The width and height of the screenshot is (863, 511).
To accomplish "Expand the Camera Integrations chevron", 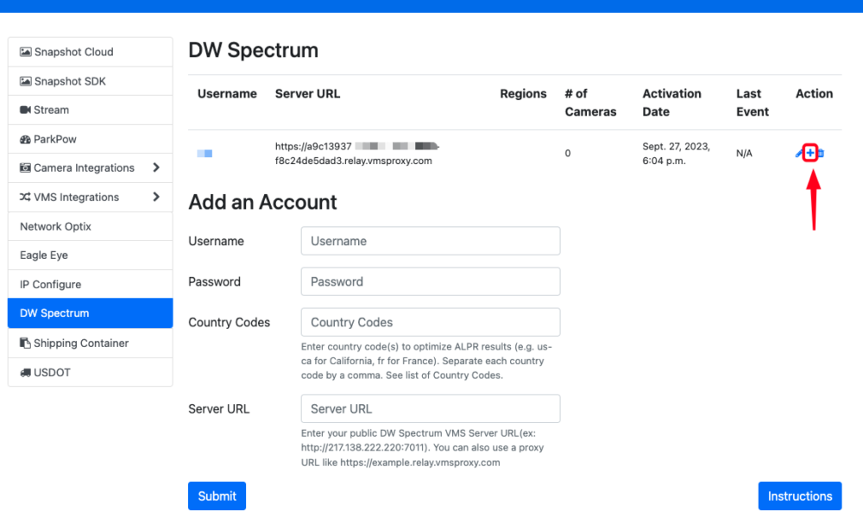I will click(x=156, y=167).
